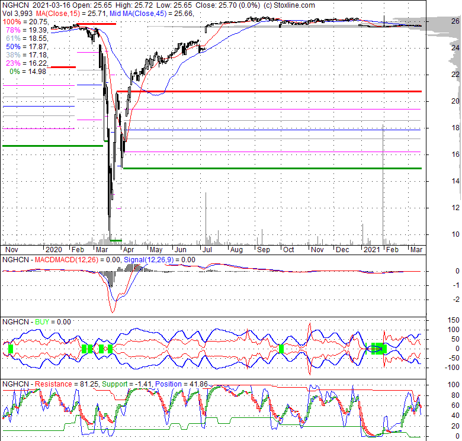
Task: Click the green BUY signal cluster in January 2021
Action: pos(379,349)
